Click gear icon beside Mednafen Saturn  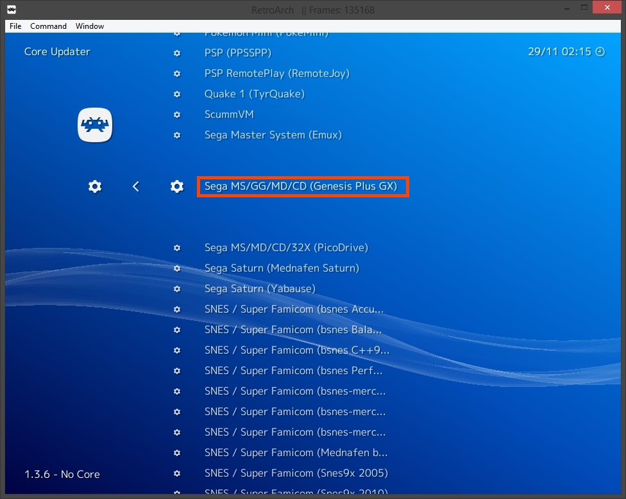[x=177, y=268]
